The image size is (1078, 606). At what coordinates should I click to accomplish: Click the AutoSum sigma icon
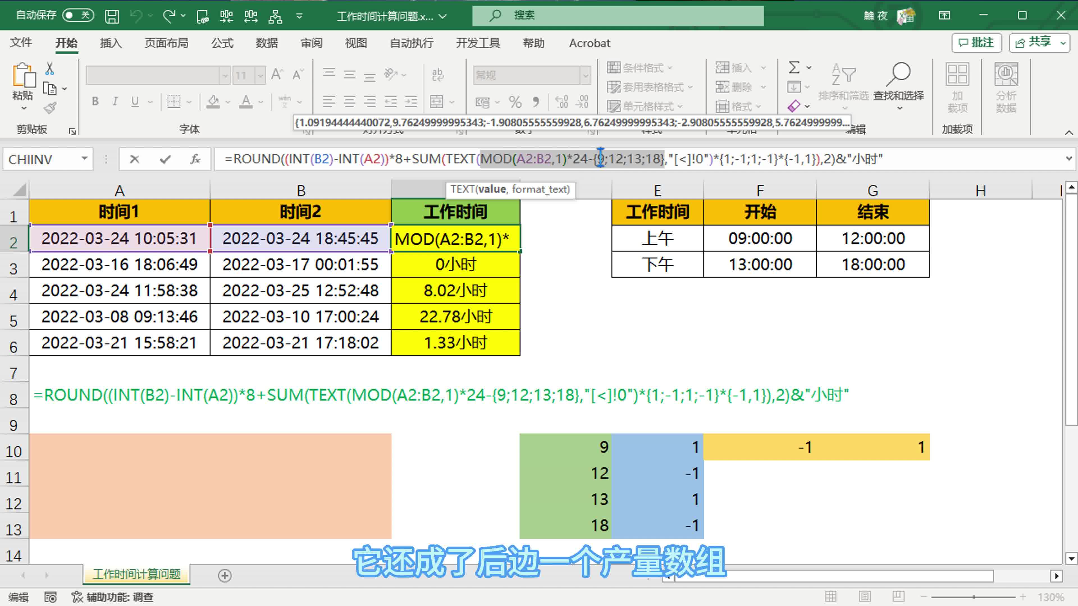(x=794, y=67)
